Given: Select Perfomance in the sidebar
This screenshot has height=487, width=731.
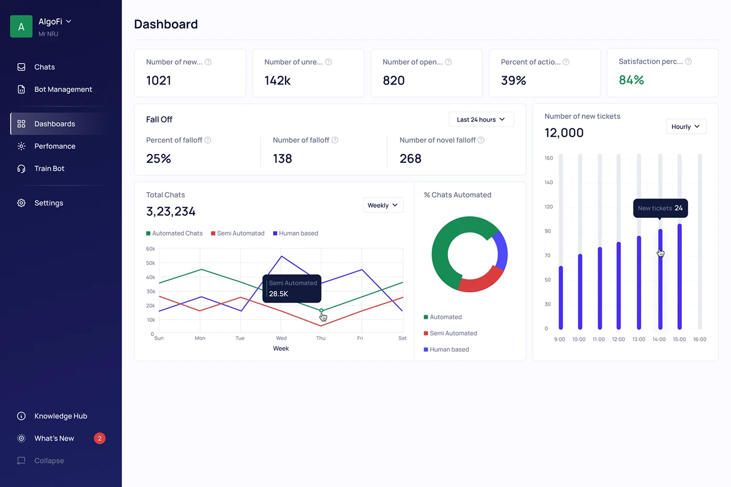Looking at the screenshot, I should click(x=55, y=146).
